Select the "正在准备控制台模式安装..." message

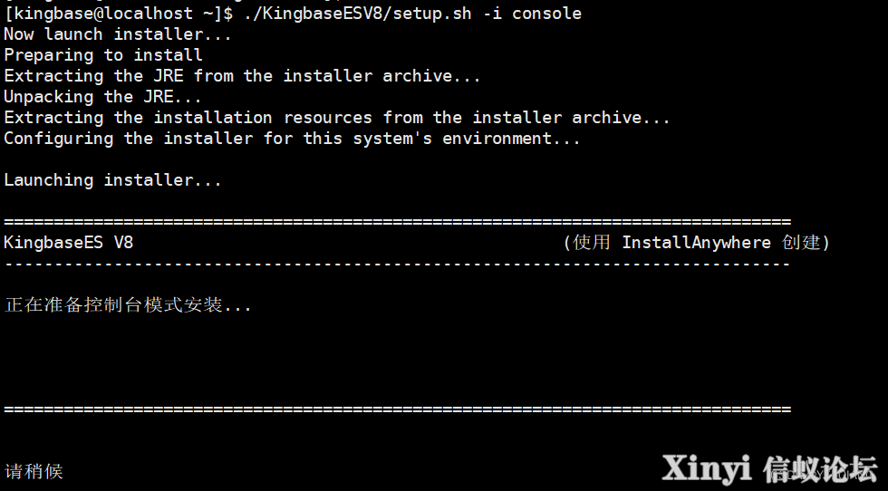[x=128, y=304]
